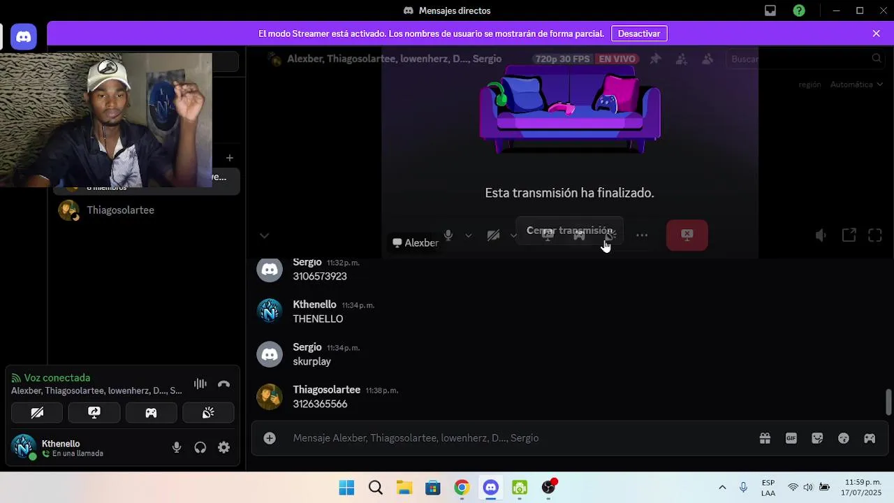Open Windows taskbar search

pos(376,488)
